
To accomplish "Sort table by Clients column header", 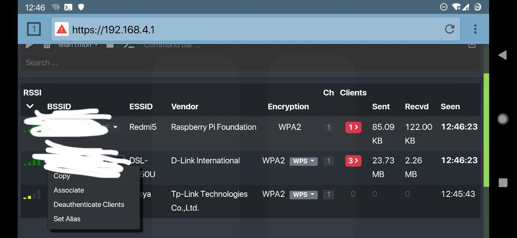I will tap(353, 93).
